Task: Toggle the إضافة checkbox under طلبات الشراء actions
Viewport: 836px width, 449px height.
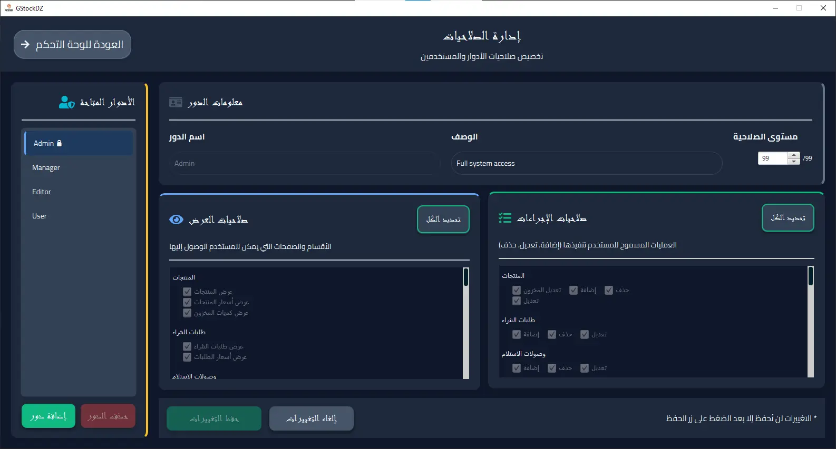Action: 517,334
